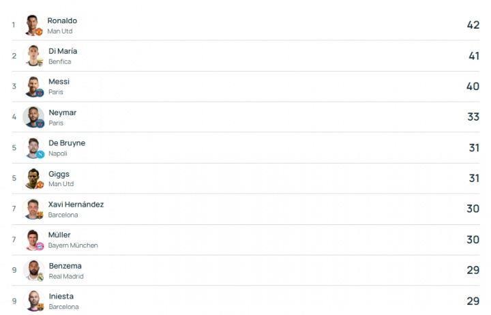Click the Real Madrid crest on Benzema's photo
This screenshot has height=315, width=491.
point(40,277)
